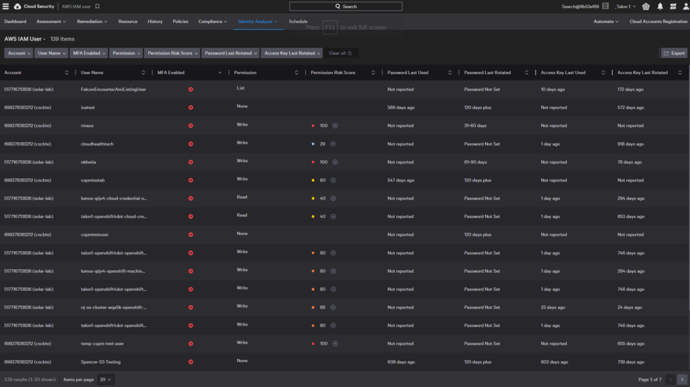Image resolution: width=690 pixels, height=387 pixels.
Task: Open the Account filter dropdown
Action: (18, 53)
